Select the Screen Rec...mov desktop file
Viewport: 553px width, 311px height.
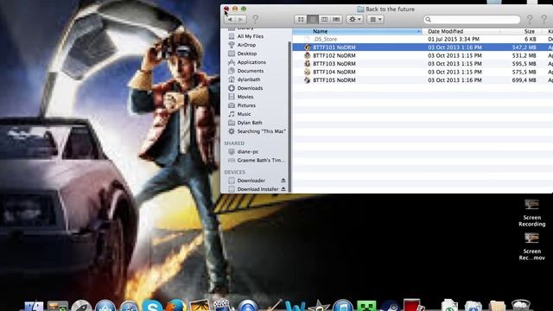(x=532, y=246)
